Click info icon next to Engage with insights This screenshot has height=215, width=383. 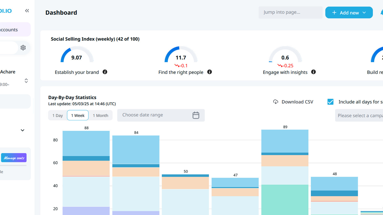313,72
